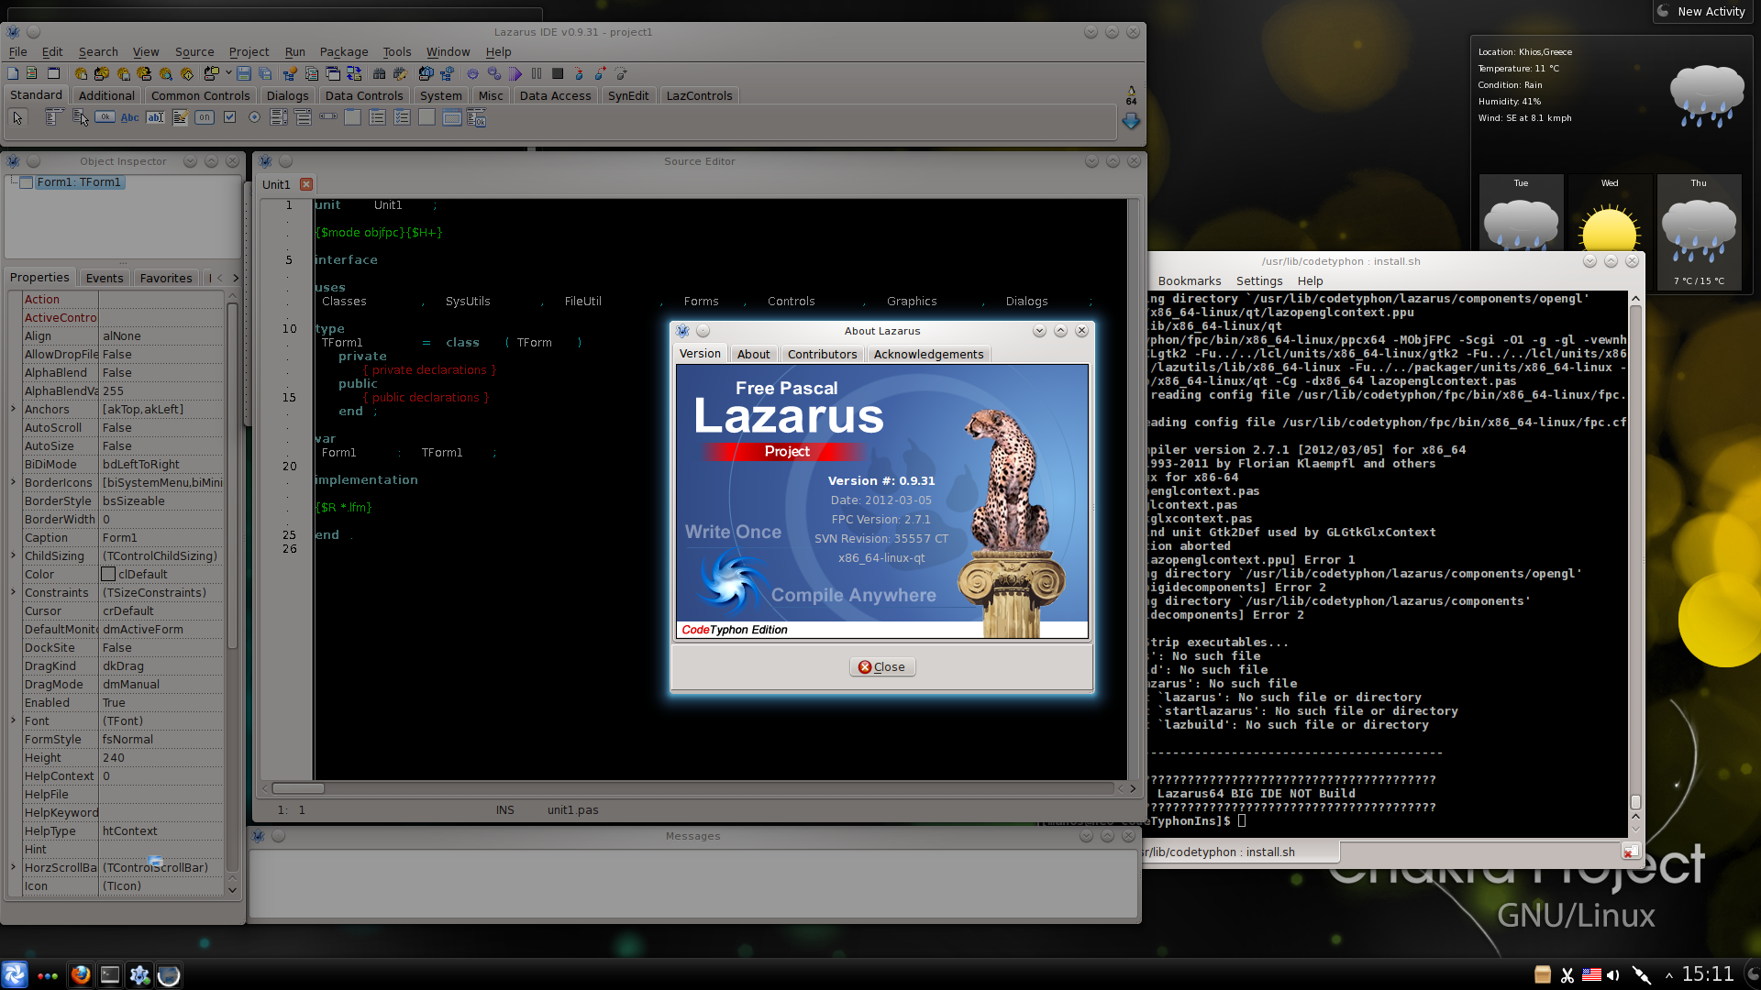The width and height of the screenshot is (1761, 990).
Task: Click the Step Over debugger icon
Action: 600,73
